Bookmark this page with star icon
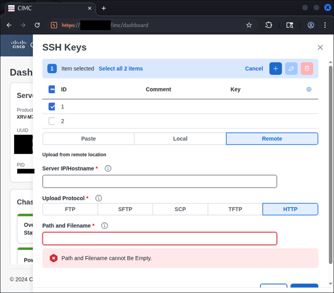Image resolution: width=334 pixels, height=293 pixels. 249,25
